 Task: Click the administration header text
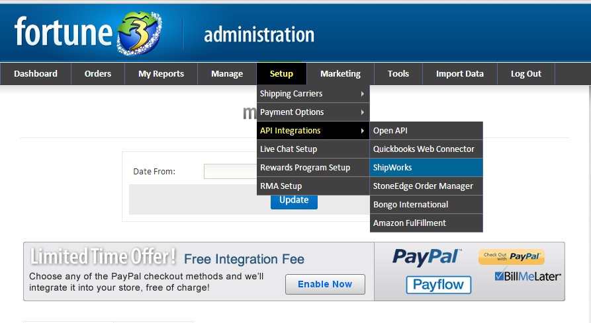point(259,35)
